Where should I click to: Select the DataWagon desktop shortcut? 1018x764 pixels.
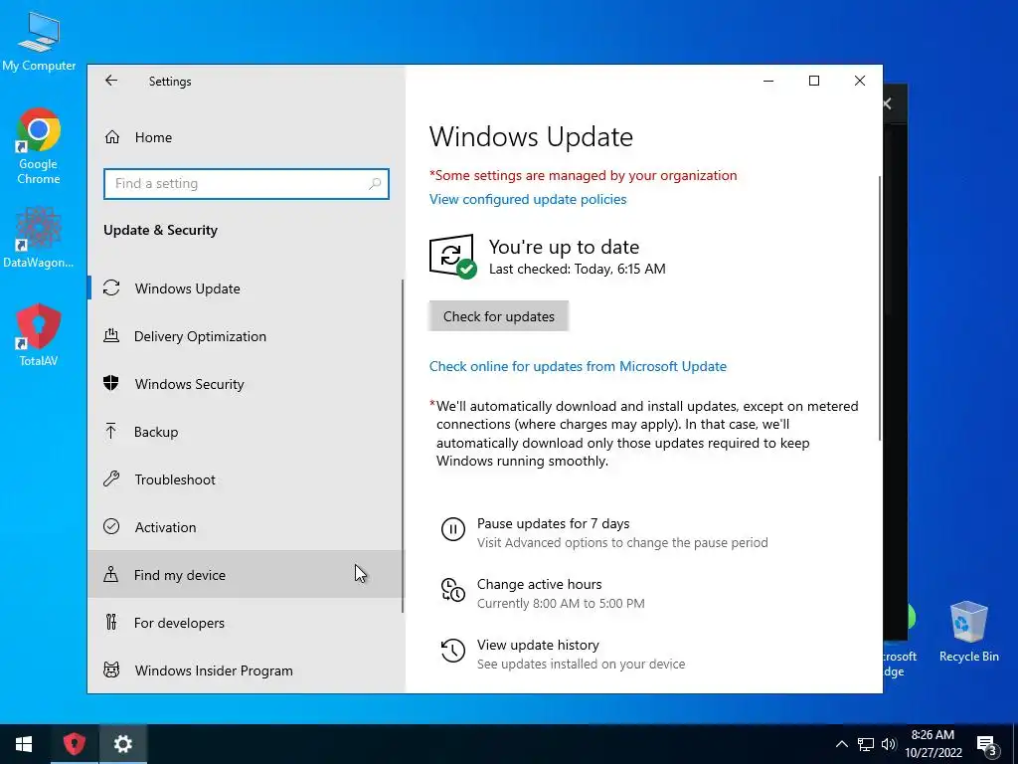[x=39, y=238]
